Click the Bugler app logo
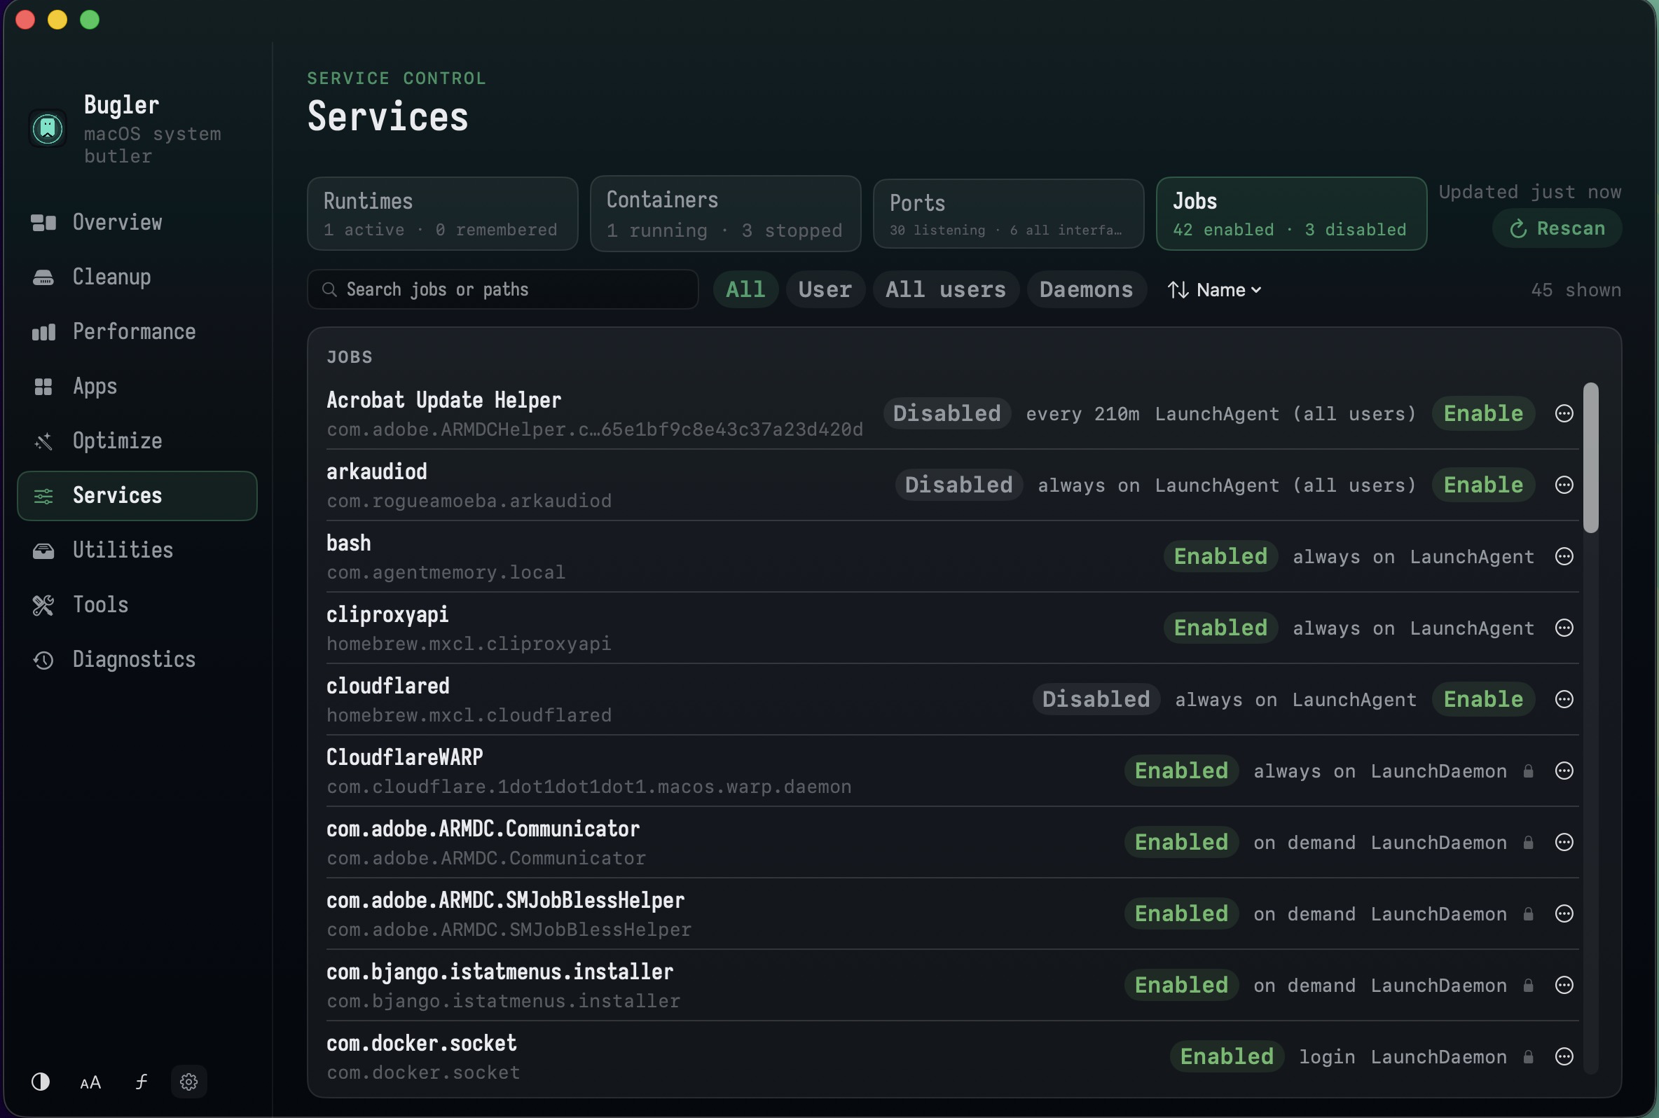This screenshot has width=1659, height=1118. (48, 128)
